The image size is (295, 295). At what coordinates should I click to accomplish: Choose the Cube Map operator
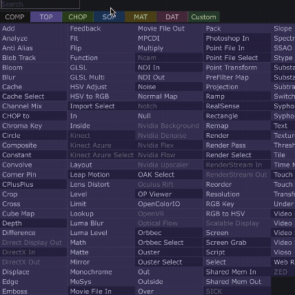click(x=34, y=214)
